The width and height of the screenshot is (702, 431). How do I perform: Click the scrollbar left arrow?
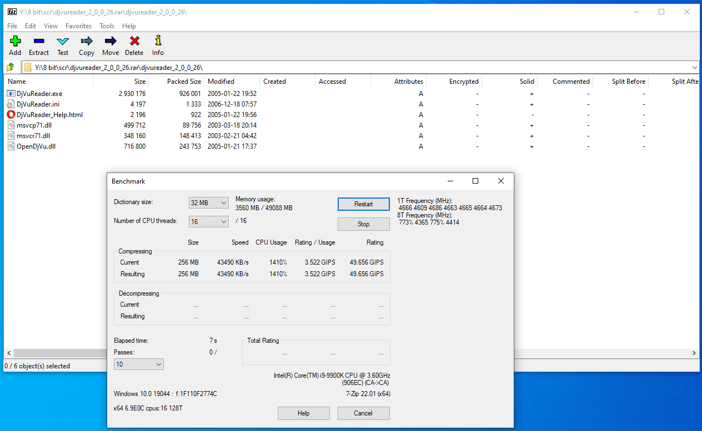tap(9, 353)
